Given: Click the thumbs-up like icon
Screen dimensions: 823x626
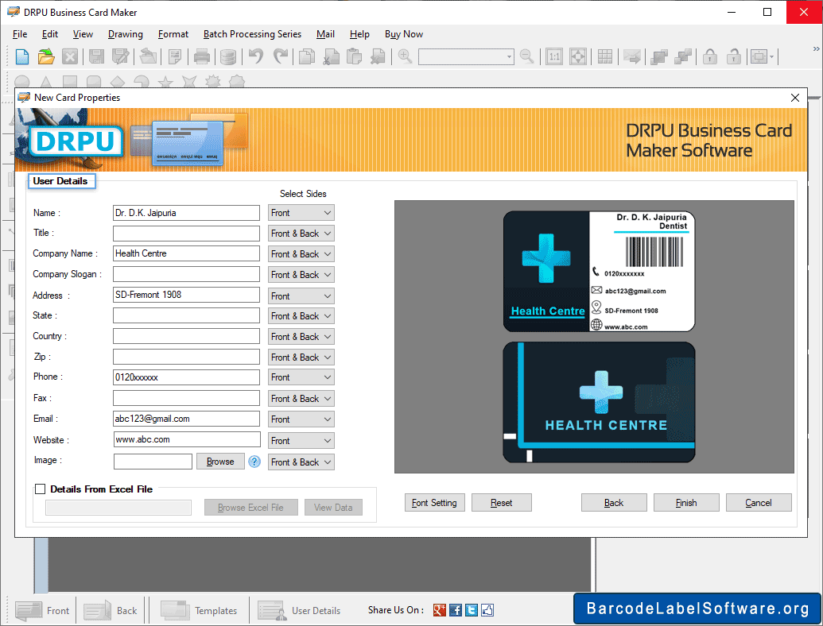Looking at the screenshot, I should pyautogui.click(x=487, y=610).
